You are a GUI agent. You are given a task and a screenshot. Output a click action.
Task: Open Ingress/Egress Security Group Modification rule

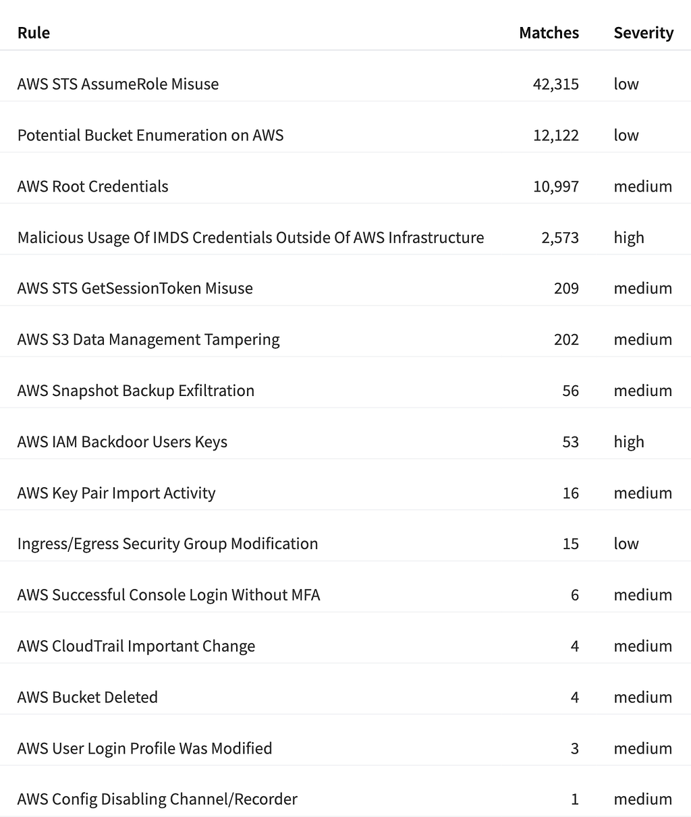click(x=167, y=544)
